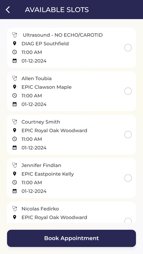Click location pin next to DIAG EP Southfield
143x254 pixels.
[x=15, y=43]
